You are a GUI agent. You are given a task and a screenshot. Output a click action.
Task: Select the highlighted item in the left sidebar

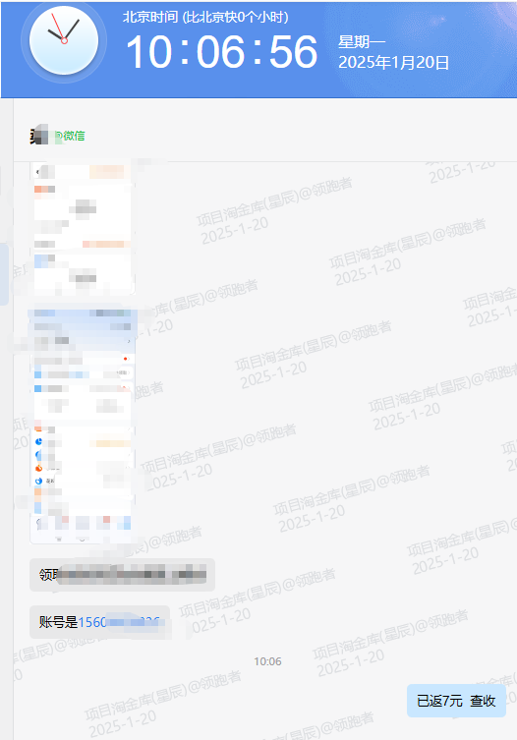4,274
